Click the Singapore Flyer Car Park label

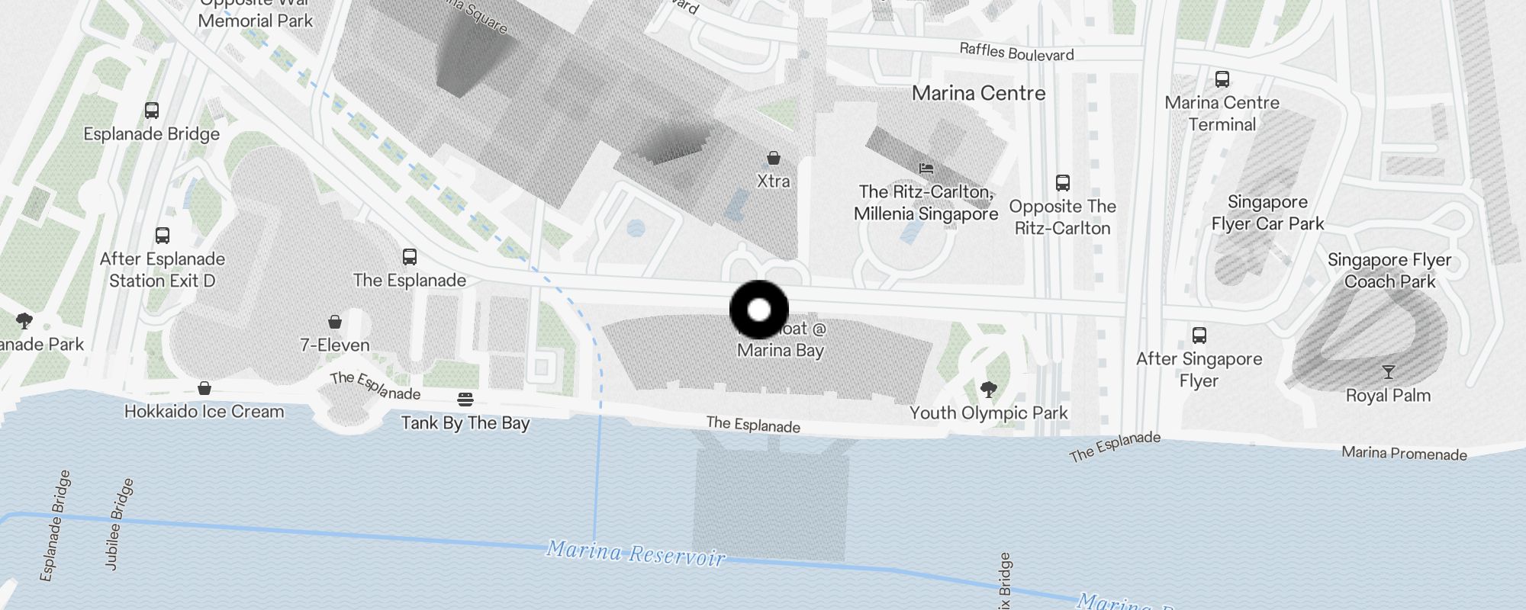pos(1267,213)
